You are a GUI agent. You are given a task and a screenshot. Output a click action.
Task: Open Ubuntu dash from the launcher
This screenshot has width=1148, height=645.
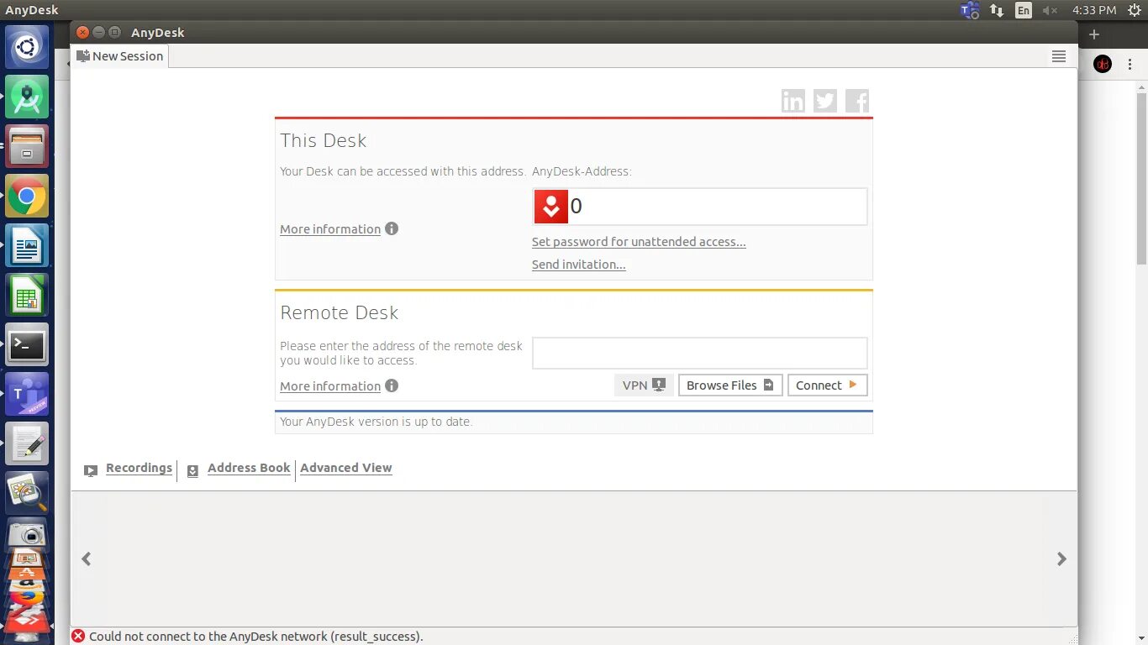27,47
